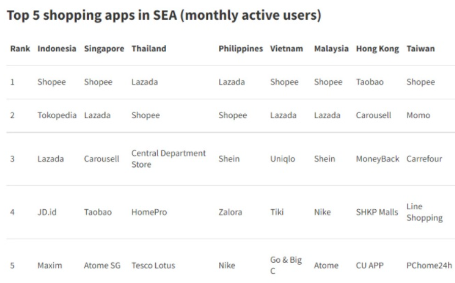Click the Vietnam column header
This screenshot has height=283, width=455.
click(287, 48)
